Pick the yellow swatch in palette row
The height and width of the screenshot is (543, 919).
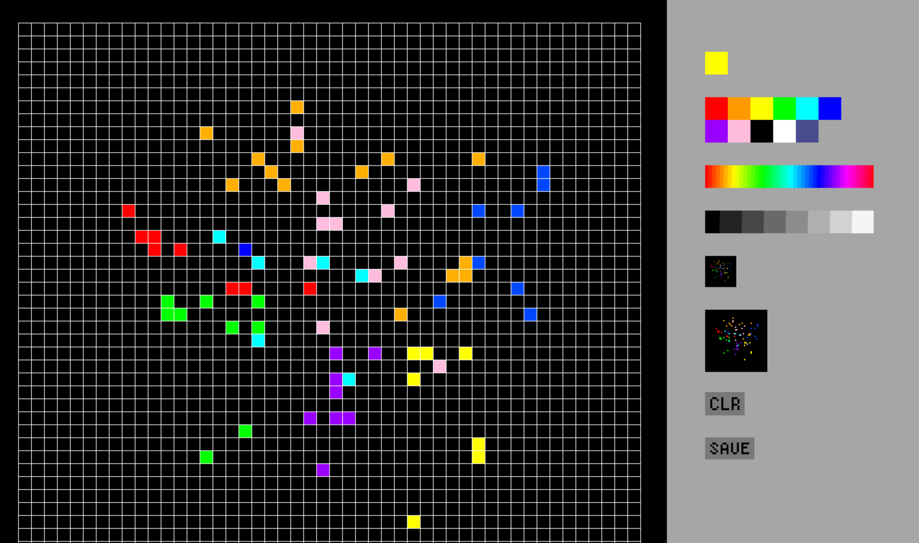762,108
